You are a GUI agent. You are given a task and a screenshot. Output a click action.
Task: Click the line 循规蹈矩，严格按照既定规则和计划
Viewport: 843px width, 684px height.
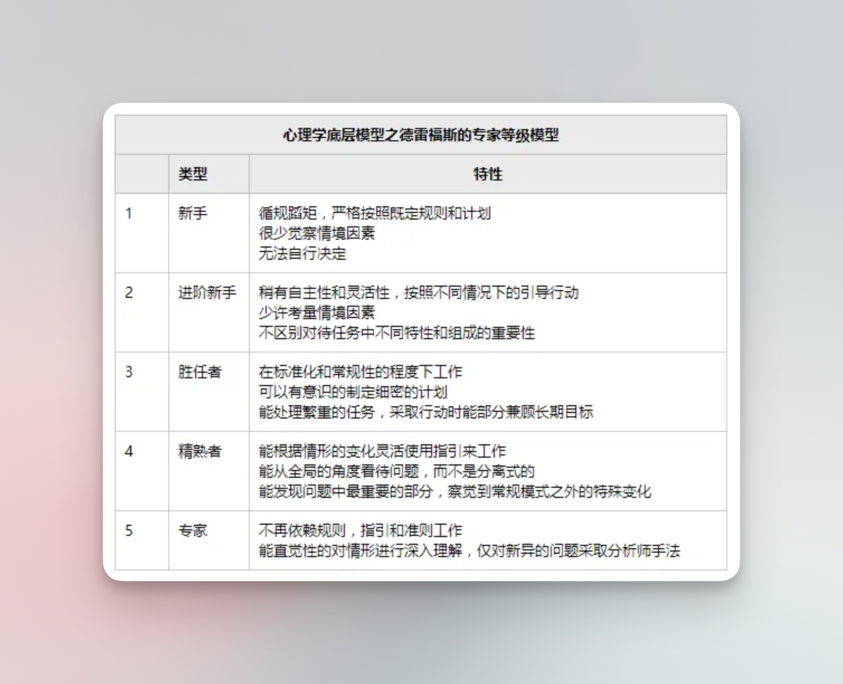(x=375, y=213)
